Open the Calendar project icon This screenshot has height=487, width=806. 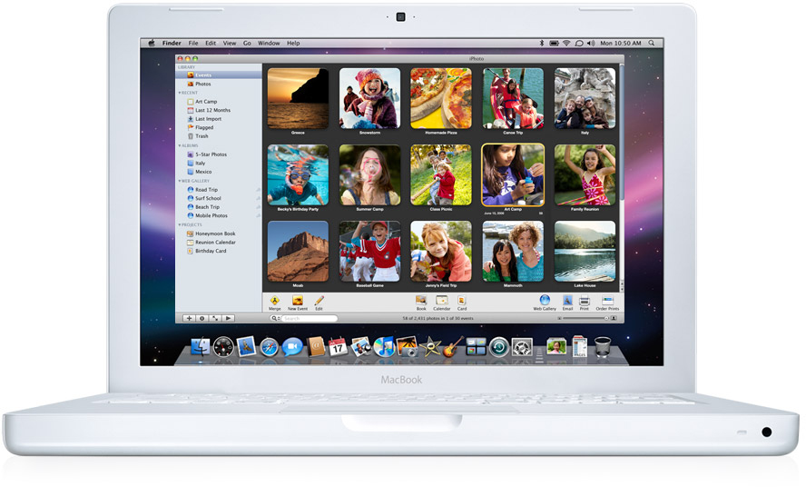pyautogui.click(x=442, y=300)
